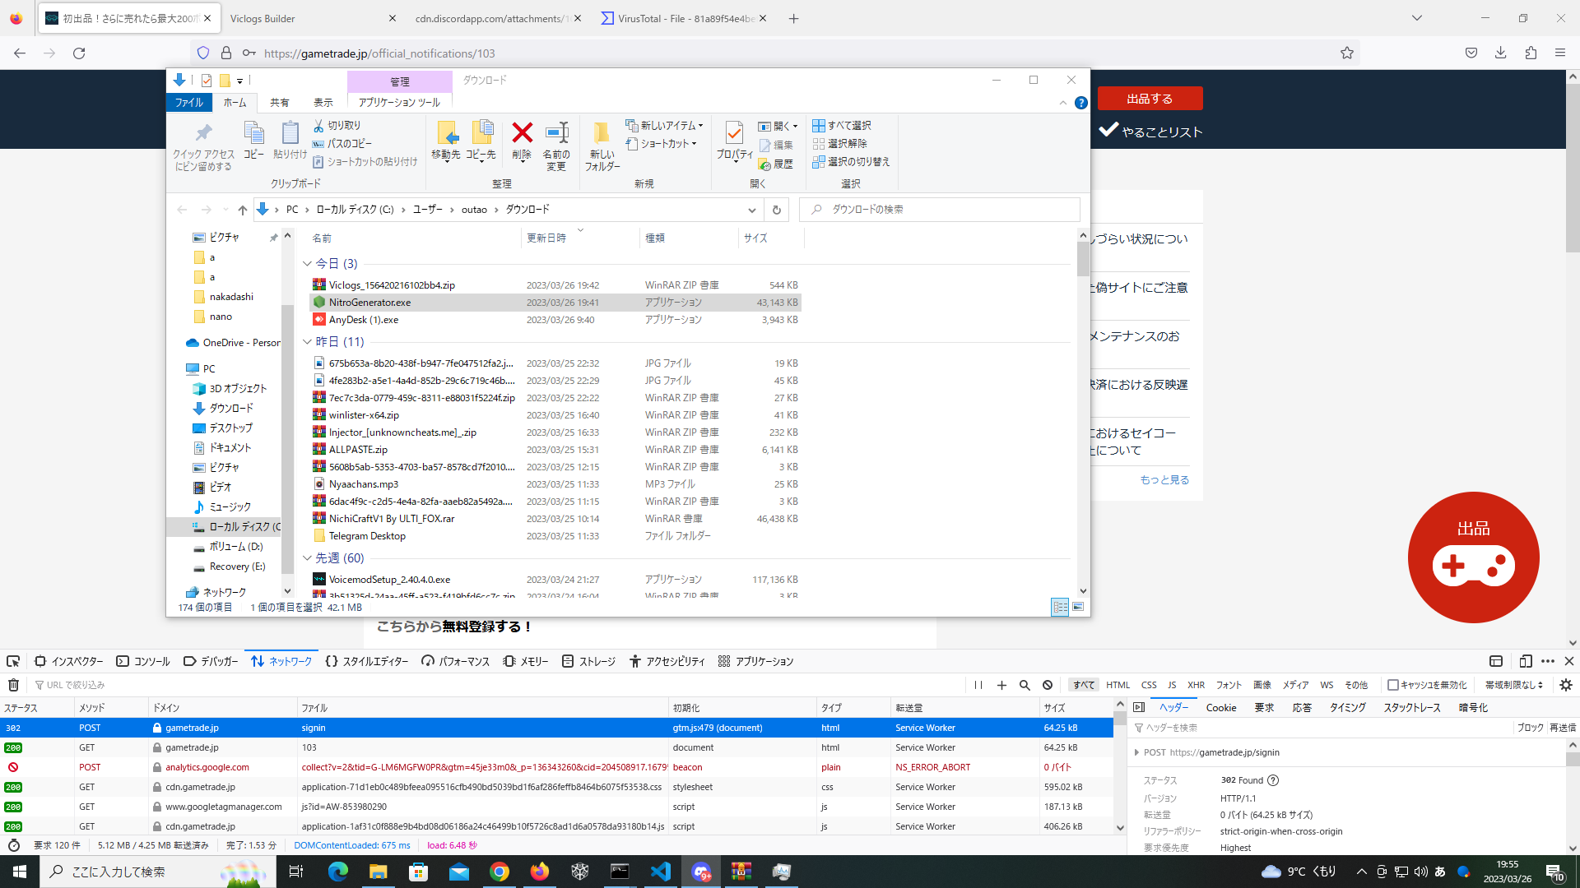1580x888 pixels.
Task: Click the red delete (削除) icon in ribbon
Action: (522, 134)
